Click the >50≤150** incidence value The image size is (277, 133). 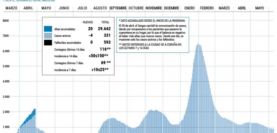[x=98, y=56]
